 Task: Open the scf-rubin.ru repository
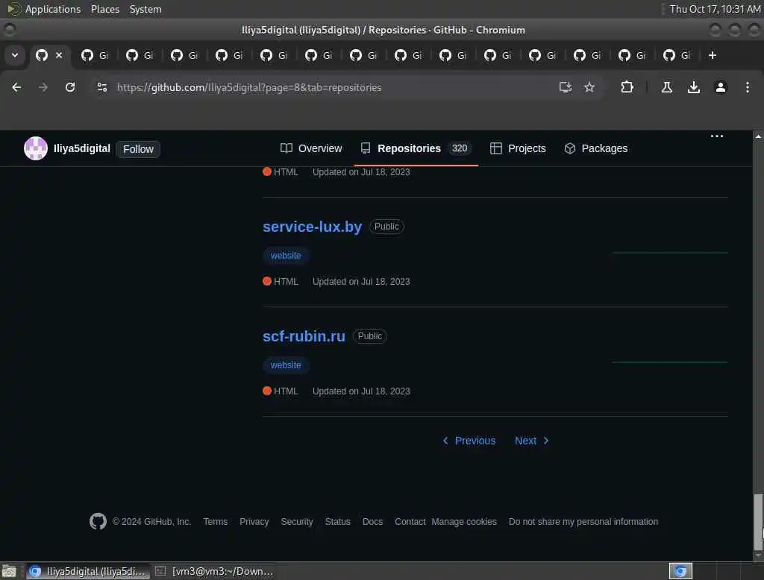tap(304, 336)
